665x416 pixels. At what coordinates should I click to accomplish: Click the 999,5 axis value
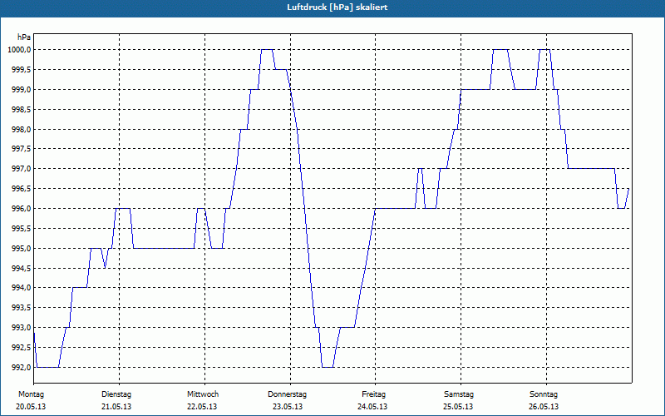21,70
